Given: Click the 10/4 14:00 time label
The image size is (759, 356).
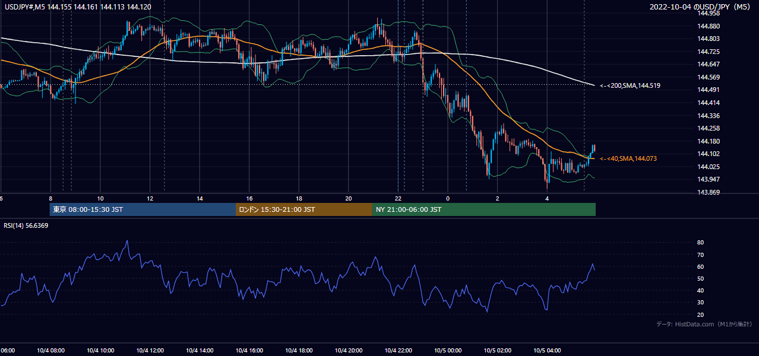Looking at the screenshot, I should 200,351.
